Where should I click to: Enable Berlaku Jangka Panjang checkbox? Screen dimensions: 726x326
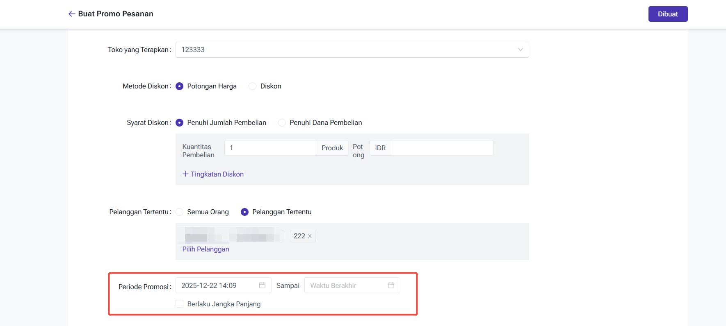tap(180, 304)
